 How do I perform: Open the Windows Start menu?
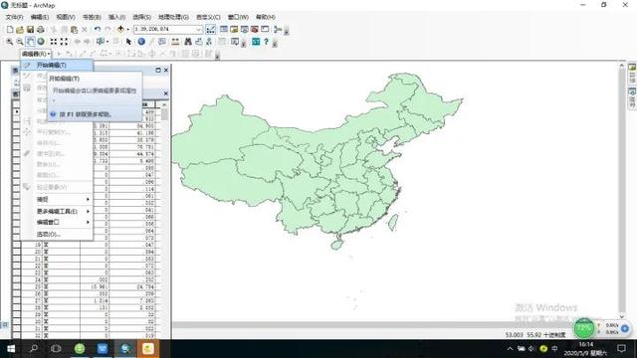[x=11, y=349]
